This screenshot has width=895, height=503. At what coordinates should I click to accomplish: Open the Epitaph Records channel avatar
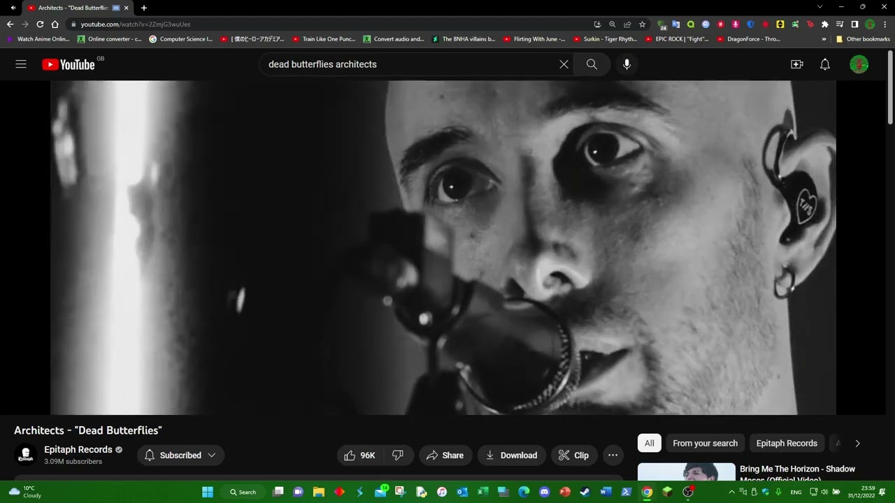click(26, 455)
